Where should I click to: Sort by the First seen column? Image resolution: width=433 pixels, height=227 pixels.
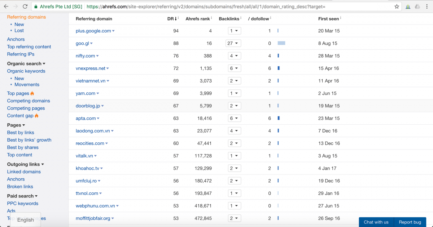click(x=328, y=19)
